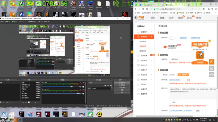Viewport: 218px width, 122px height.
Task: Open the third menu in OBS menu bar
Action: pyautogui.click(x=14, y=22)
